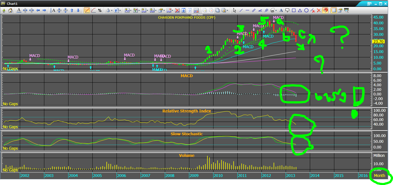Viewport: 393px width, 185px height.
Task: Toggle the percent scale button
Action: coord(100,10)
